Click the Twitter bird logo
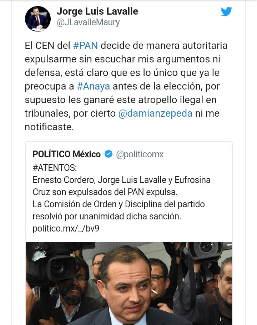 226,12
